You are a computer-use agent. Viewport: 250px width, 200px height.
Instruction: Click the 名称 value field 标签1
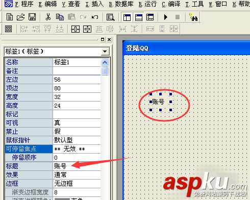[77, 62]
